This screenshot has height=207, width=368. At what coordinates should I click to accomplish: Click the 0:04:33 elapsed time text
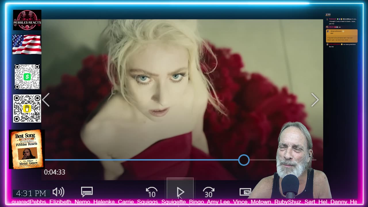(x=55, y=172)
